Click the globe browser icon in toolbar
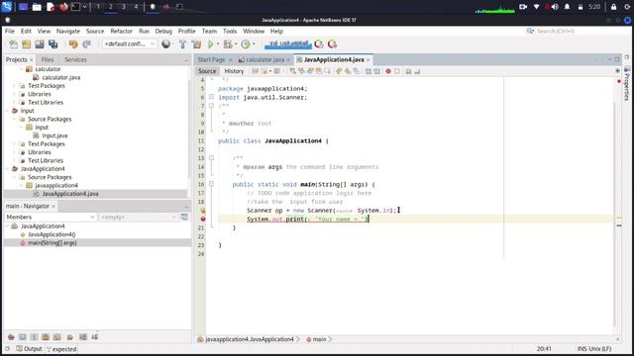Screen dimensions: 634x356 point(165,44)
